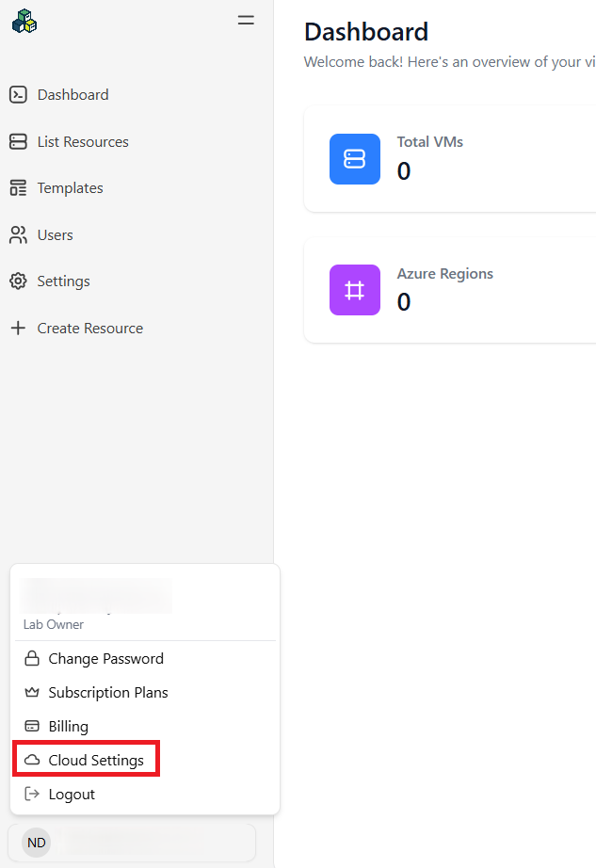The image size is (596, 868).
Task: Click the Templates sidebar icon
Action: 19,187
